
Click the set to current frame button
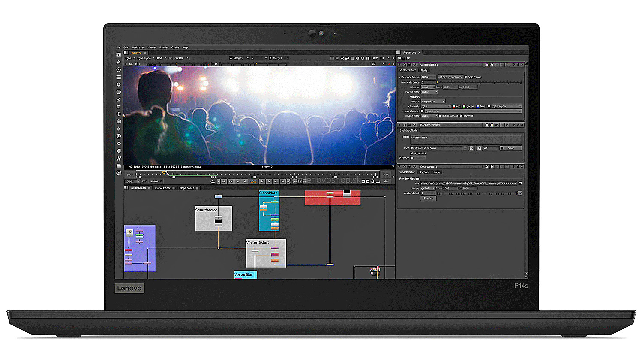point(450,77)
